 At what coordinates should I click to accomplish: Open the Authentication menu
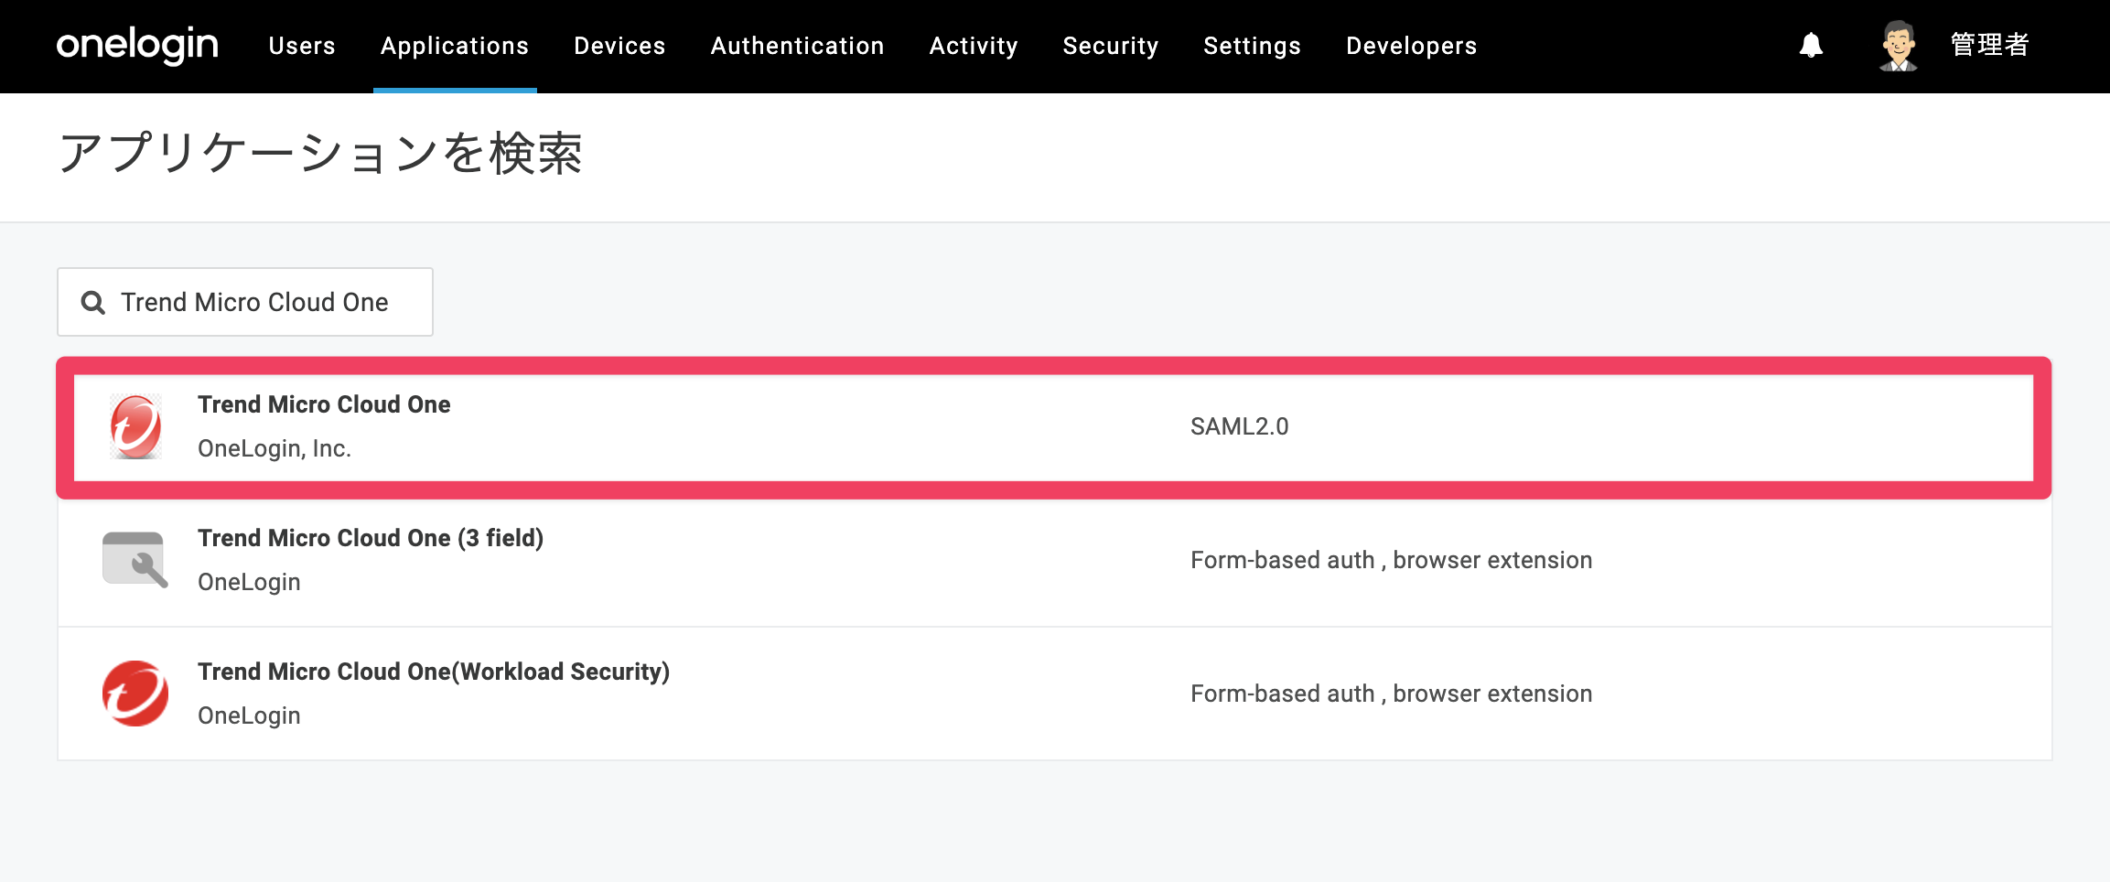click(797, 46)
